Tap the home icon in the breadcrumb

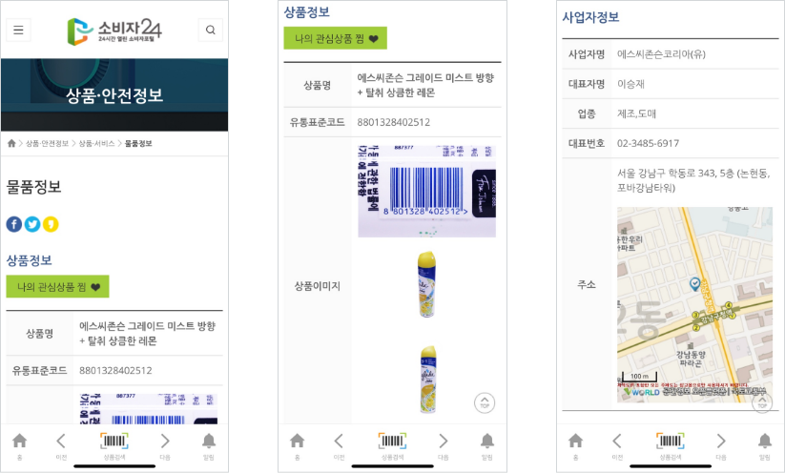11,144
